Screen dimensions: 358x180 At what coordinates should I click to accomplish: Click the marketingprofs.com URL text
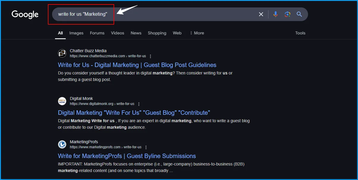(106, 147)
